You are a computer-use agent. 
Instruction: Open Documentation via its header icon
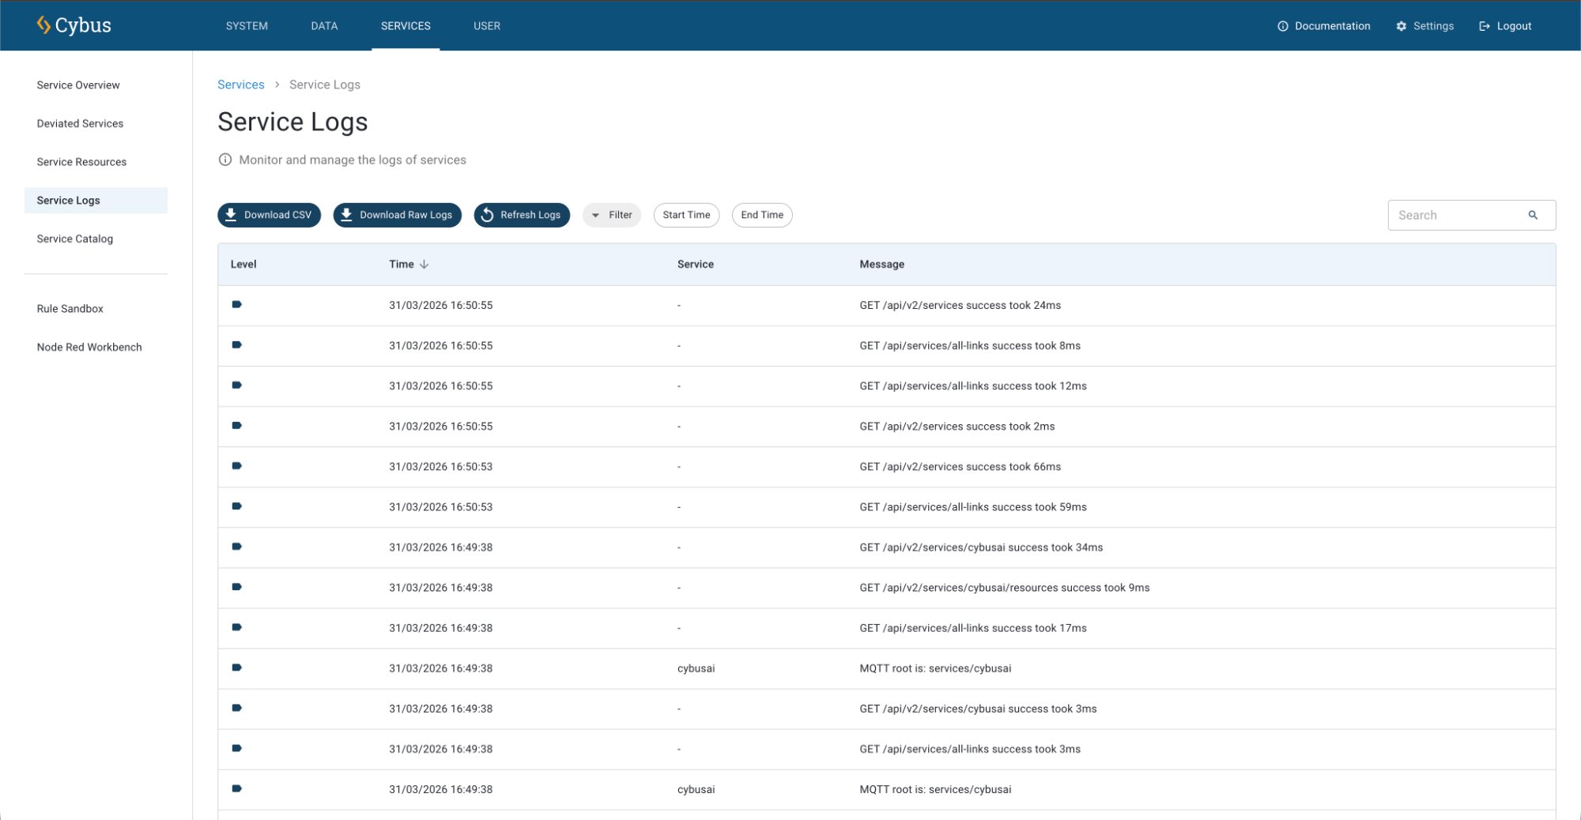pyautogui.click(x=1282, y=26)
